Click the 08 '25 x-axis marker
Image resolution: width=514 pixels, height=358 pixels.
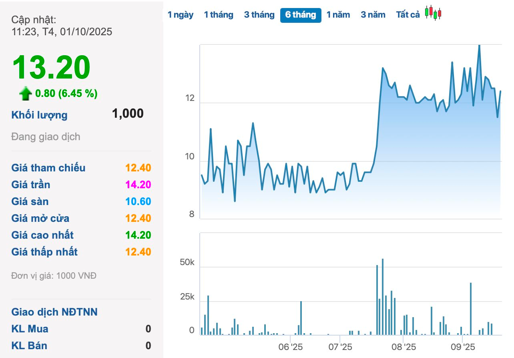[x=404, y=346]
